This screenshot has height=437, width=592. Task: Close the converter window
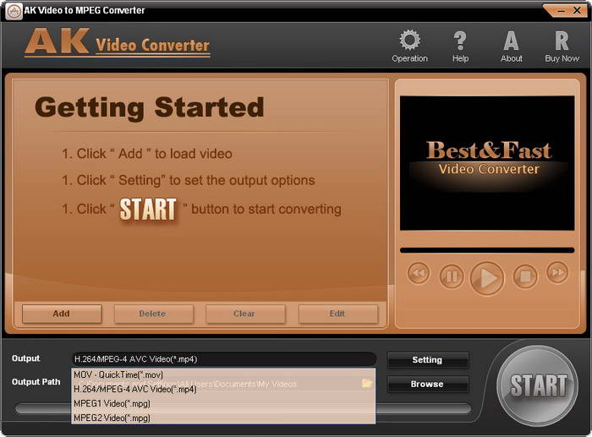(x=577, y=11)
